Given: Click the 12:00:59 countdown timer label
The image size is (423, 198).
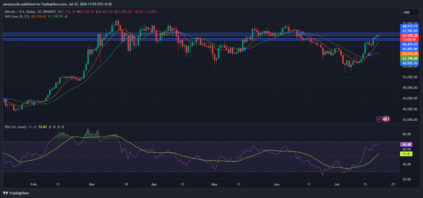Looking at the screenshot, I should pos(410,40).
